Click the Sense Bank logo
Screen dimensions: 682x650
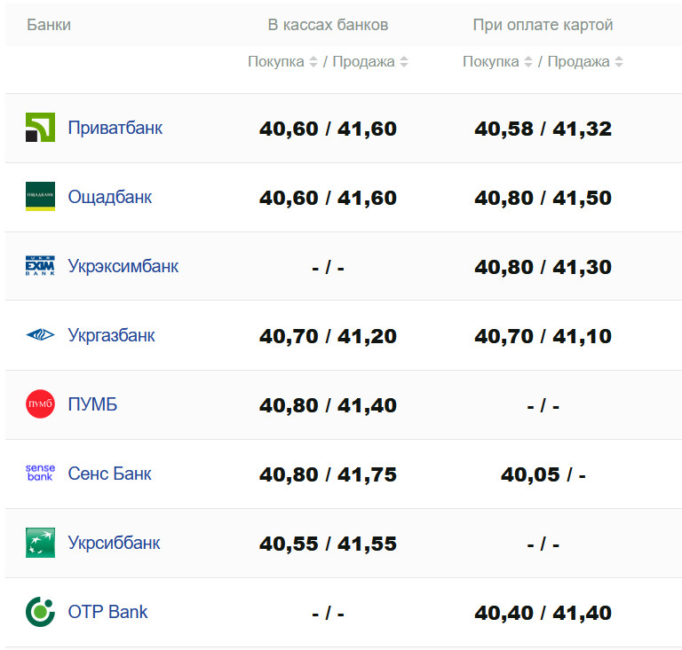(x=40, y=473)
